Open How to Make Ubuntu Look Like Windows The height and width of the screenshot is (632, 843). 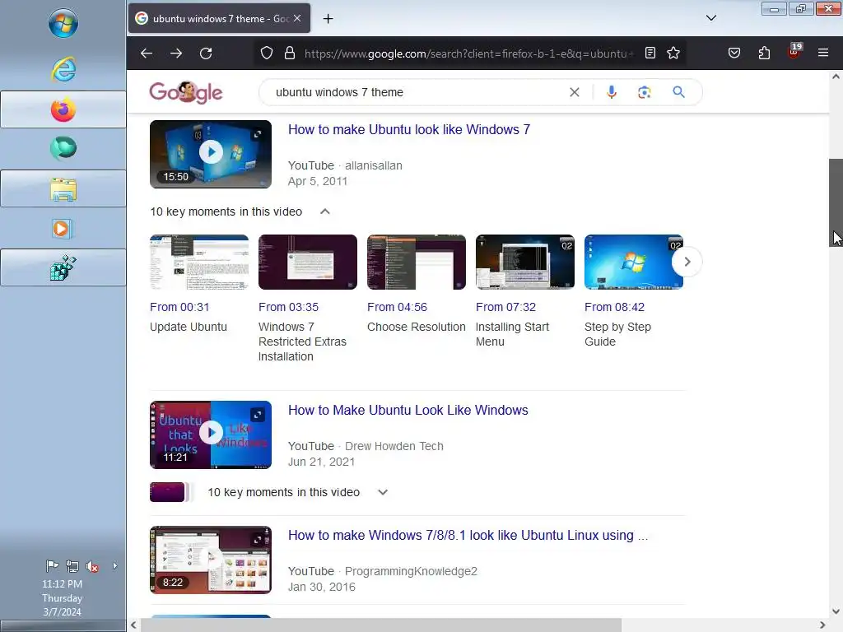click(408, 410)
